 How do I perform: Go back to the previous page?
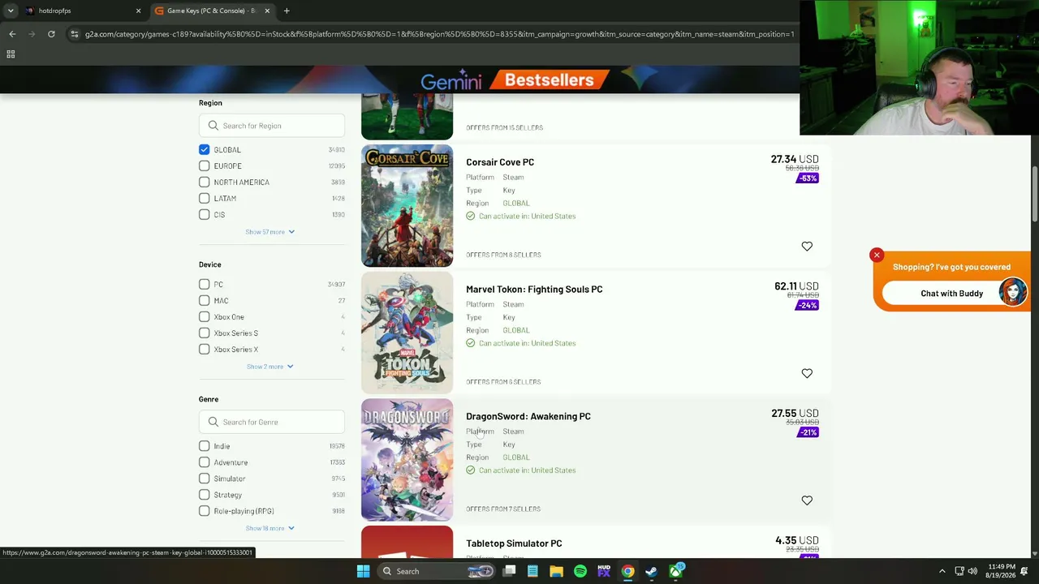(x=12, y=34)
